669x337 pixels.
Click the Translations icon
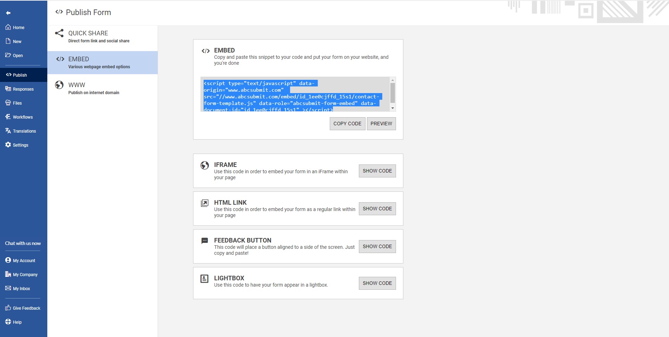[8, 131]
